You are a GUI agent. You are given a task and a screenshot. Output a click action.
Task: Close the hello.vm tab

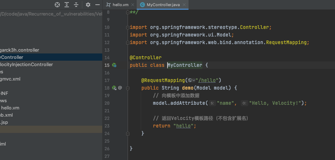tap(133, 5)
